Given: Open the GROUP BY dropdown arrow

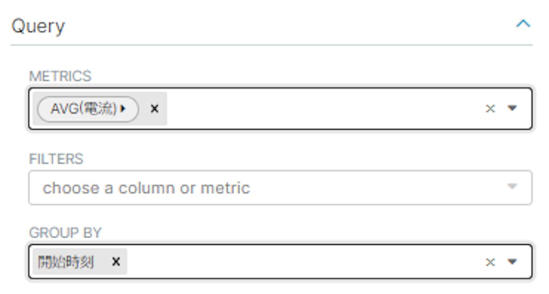Looking at the screenshot, I should 512,261.
